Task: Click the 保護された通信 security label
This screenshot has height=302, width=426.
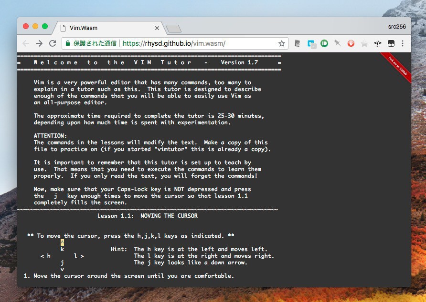Action: (x=95, y=43)
